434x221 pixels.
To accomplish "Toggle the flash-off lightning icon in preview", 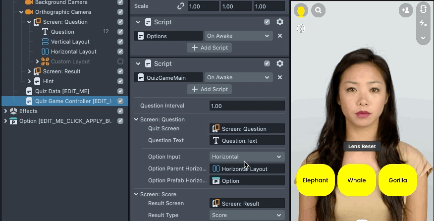I will coord(423,23).
